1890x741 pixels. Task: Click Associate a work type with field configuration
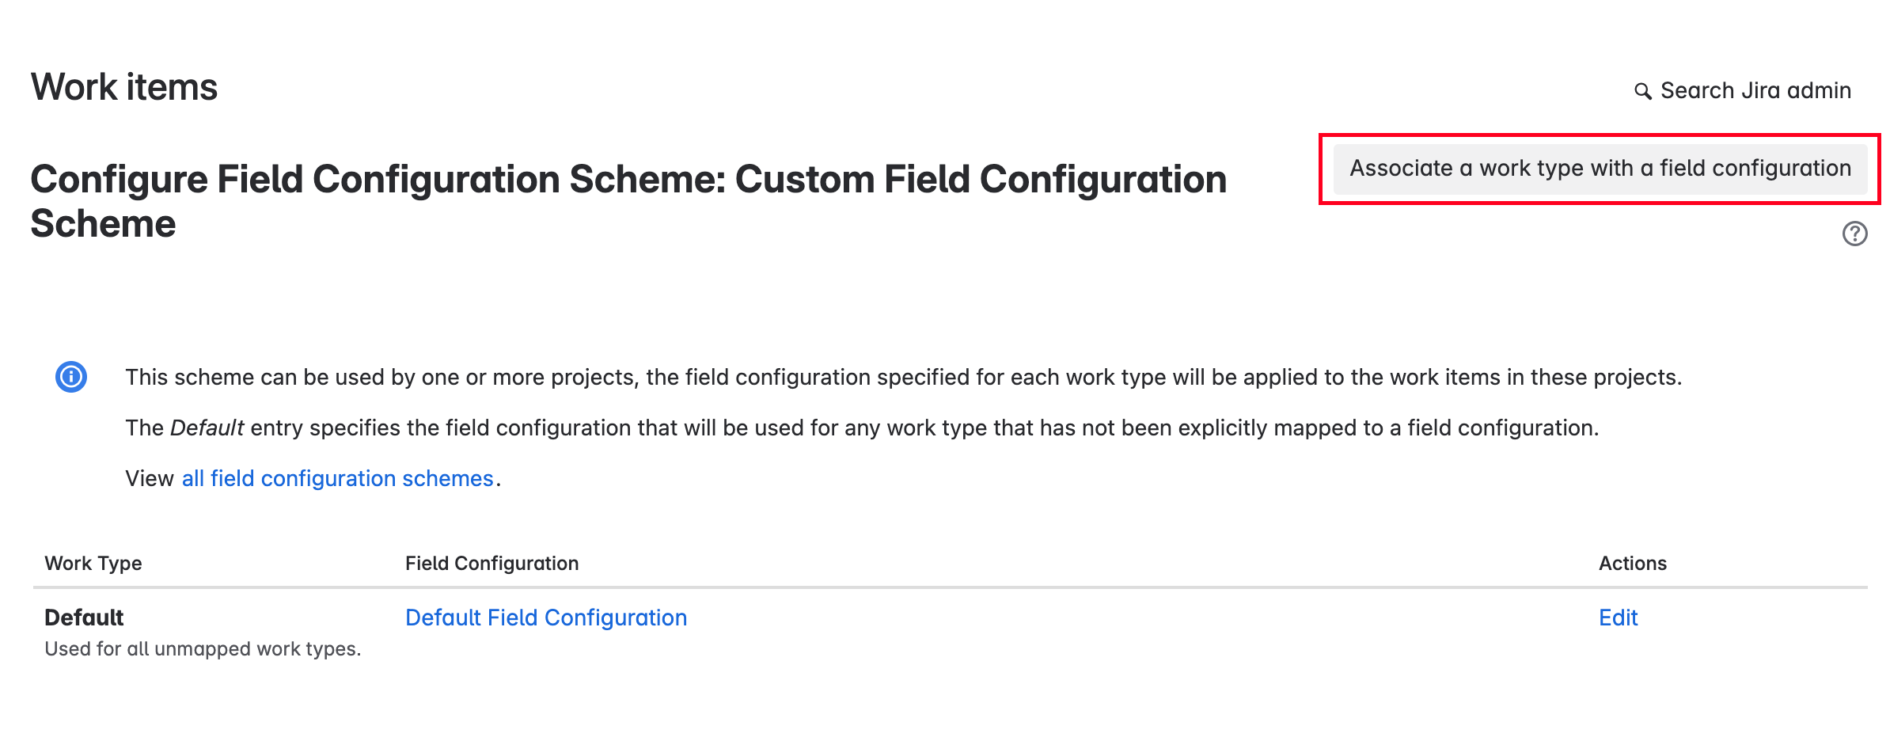pyautogui.click(x=1600, y=169)
